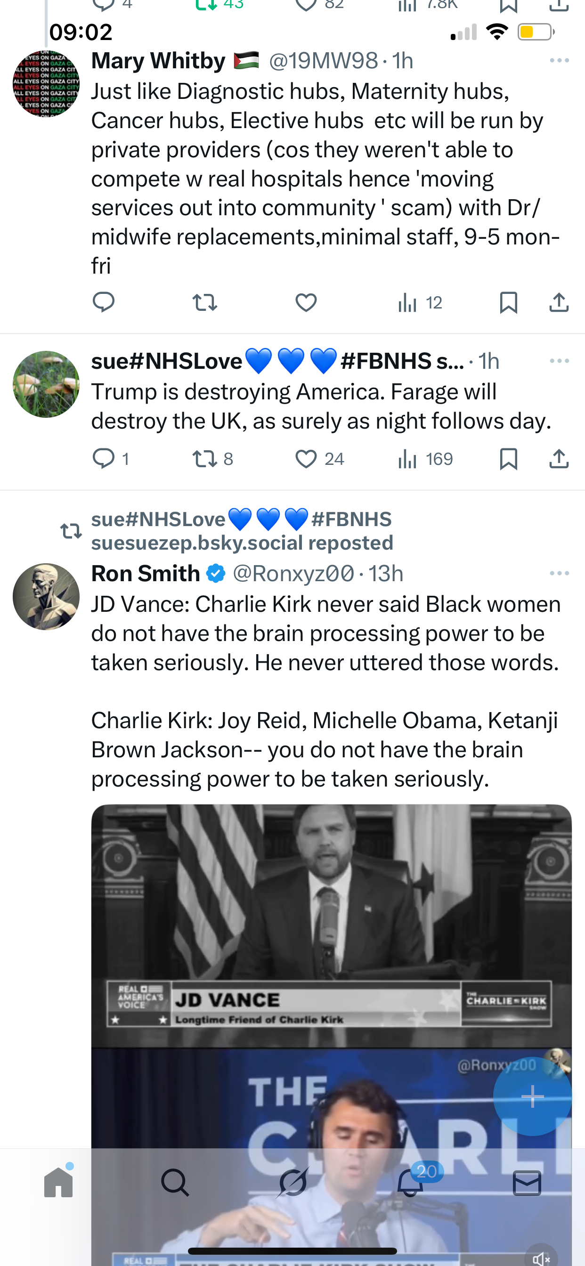
Task: Unmute the video sound
Action: [x=541, y=1258]
